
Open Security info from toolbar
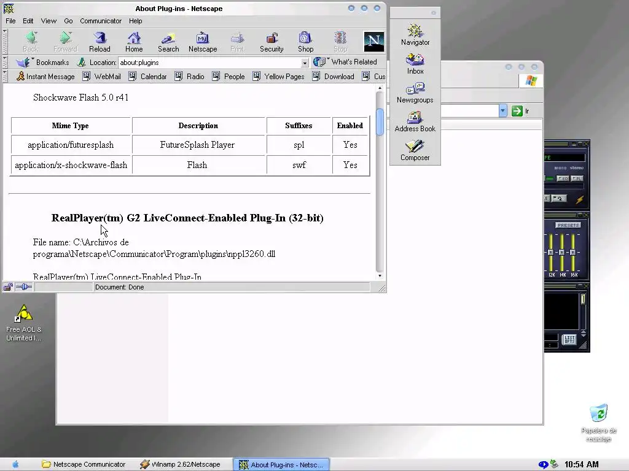[x=272, y=42]
